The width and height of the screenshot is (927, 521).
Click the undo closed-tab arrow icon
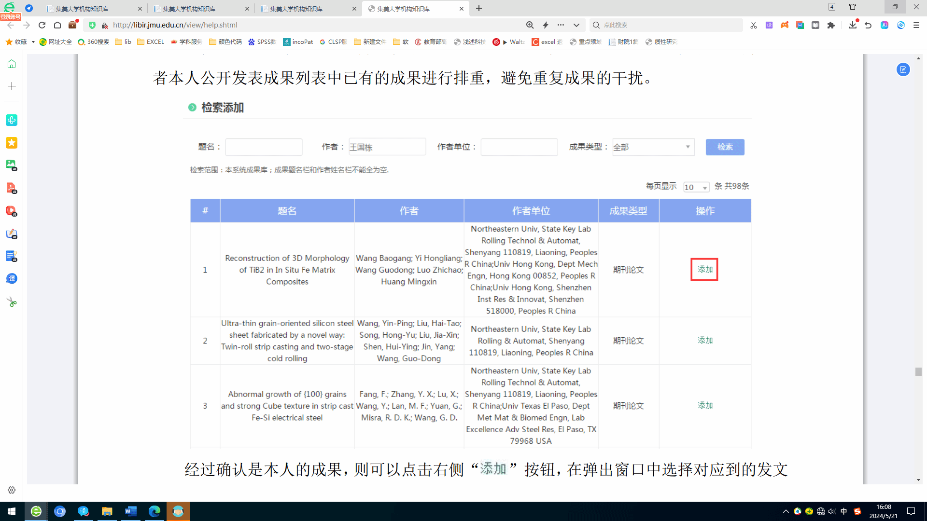click(x=868, y=25)
